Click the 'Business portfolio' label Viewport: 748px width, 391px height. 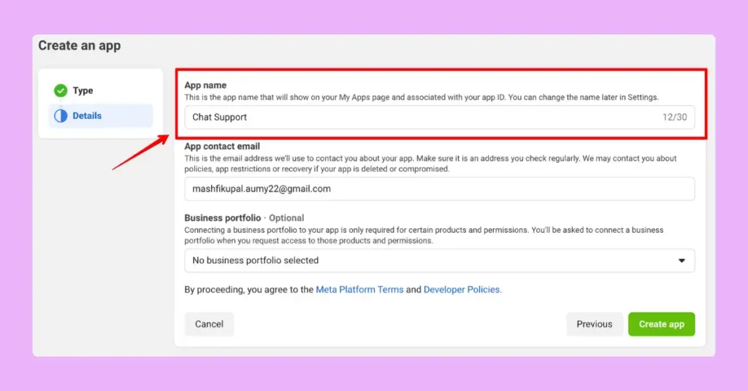pyautogui.click(x=223, y=217)
